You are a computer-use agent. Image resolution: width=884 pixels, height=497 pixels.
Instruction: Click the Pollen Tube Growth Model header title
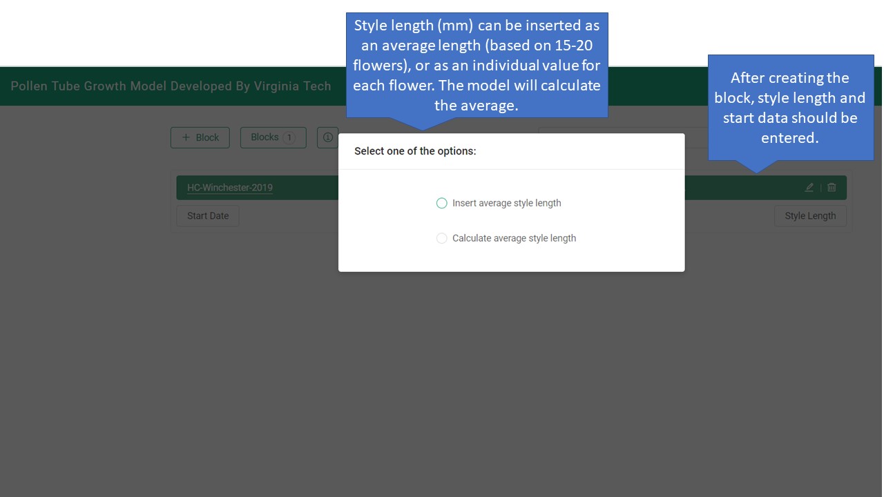(171, 86)
